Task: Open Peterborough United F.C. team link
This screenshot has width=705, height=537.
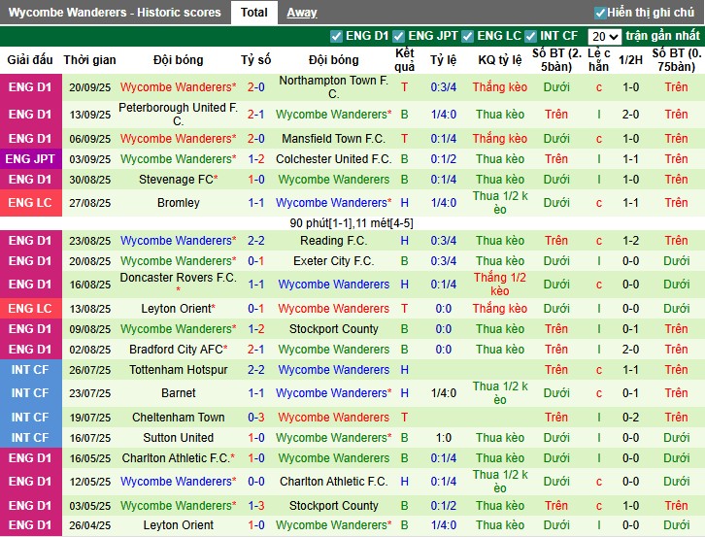Action: tap(178, 115)
